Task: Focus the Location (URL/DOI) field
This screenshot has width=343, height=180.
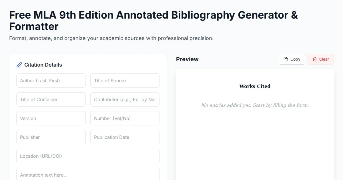Action: point(88,156)
